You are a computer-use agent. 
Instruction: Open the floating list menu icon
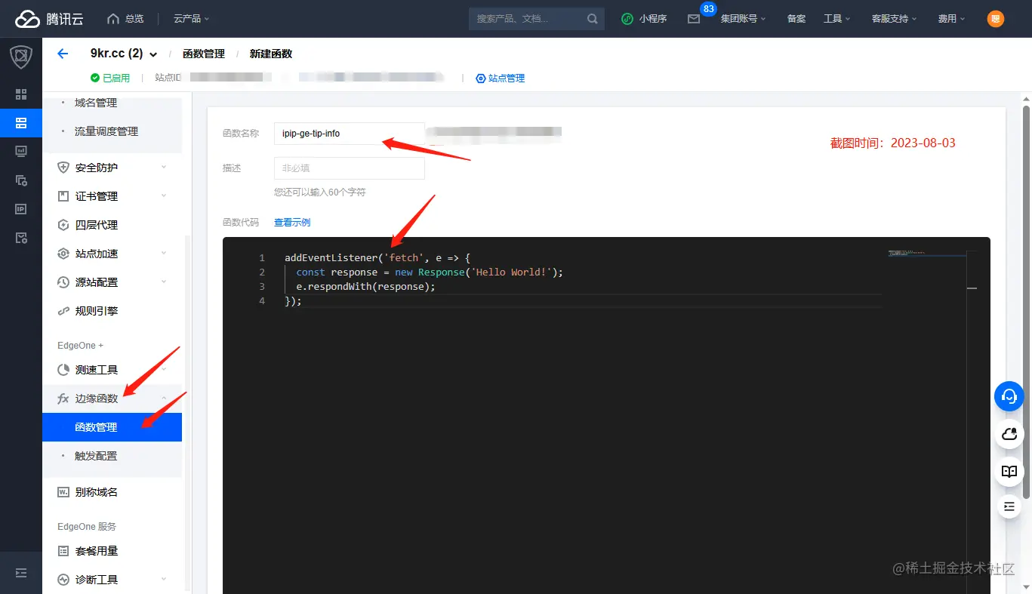tap(1009, 506)
